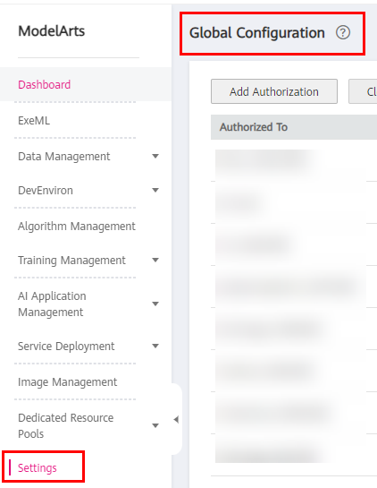Open the Training Management menu label
Image resolution: width=377 pixels, height=488 pixels.
(71, 261)
